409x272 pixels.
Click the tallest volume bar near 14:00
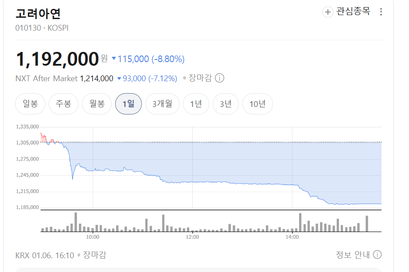tap(300, 222)
